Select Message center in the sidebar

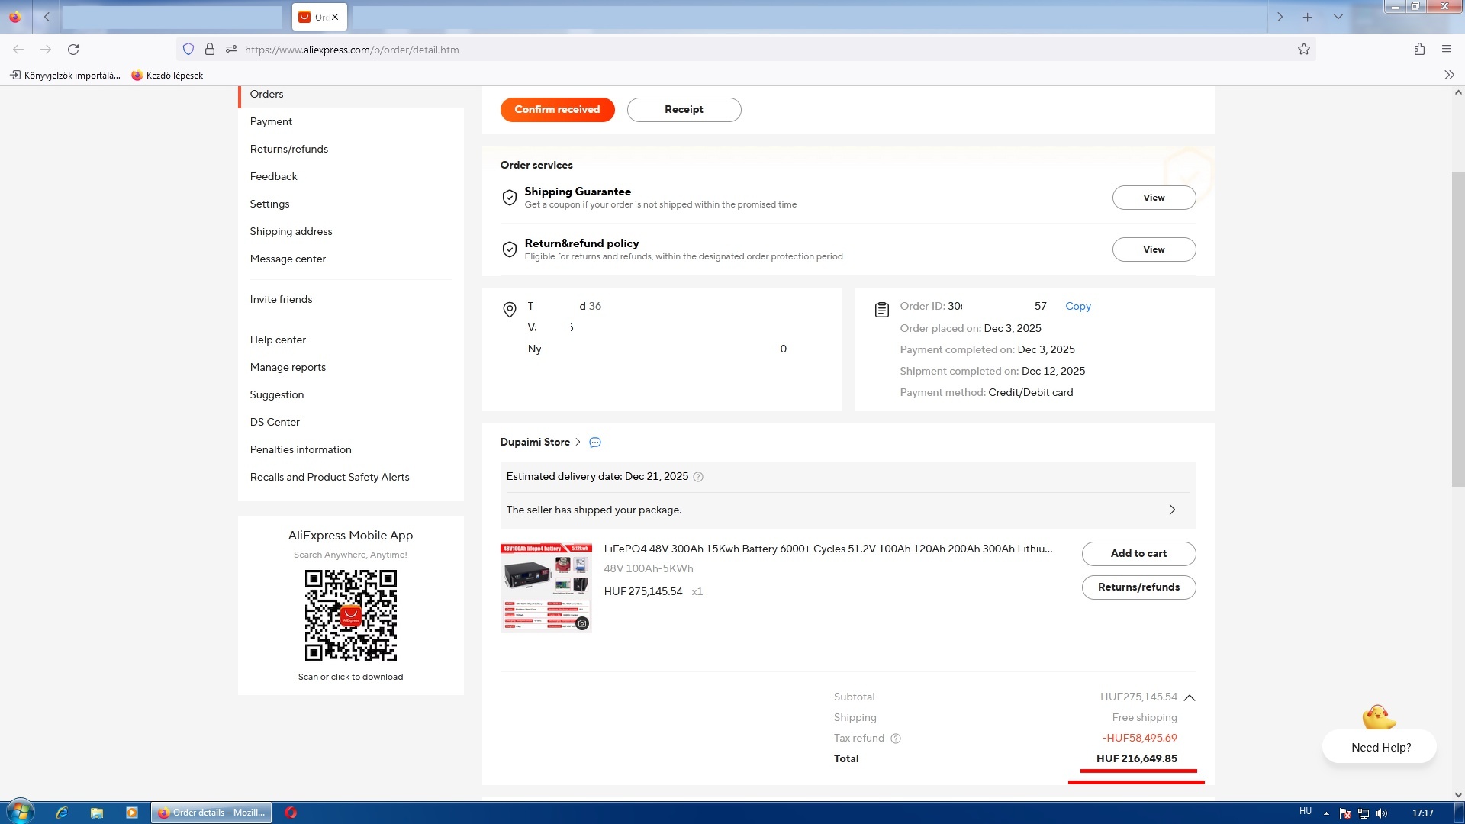(x=288, y=259)
